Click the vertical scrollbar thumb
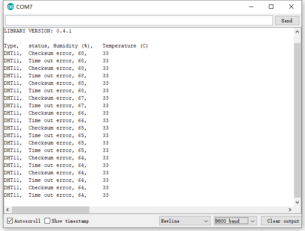 pyautogui.click(x=297, y=120)
